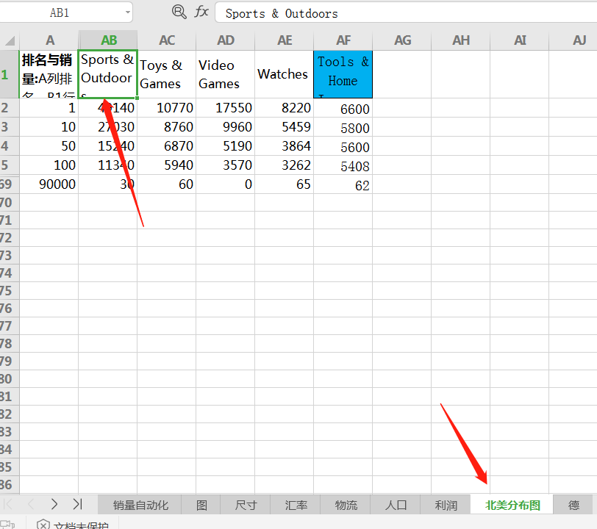Select column header AI
597x529 pixels.
(x=520, y=40)
